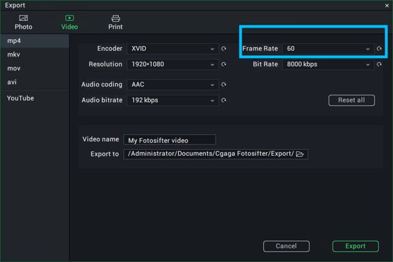393x262 pixels.
Task: Reset the Encoder setting icon
Action: tap(224, 48)
